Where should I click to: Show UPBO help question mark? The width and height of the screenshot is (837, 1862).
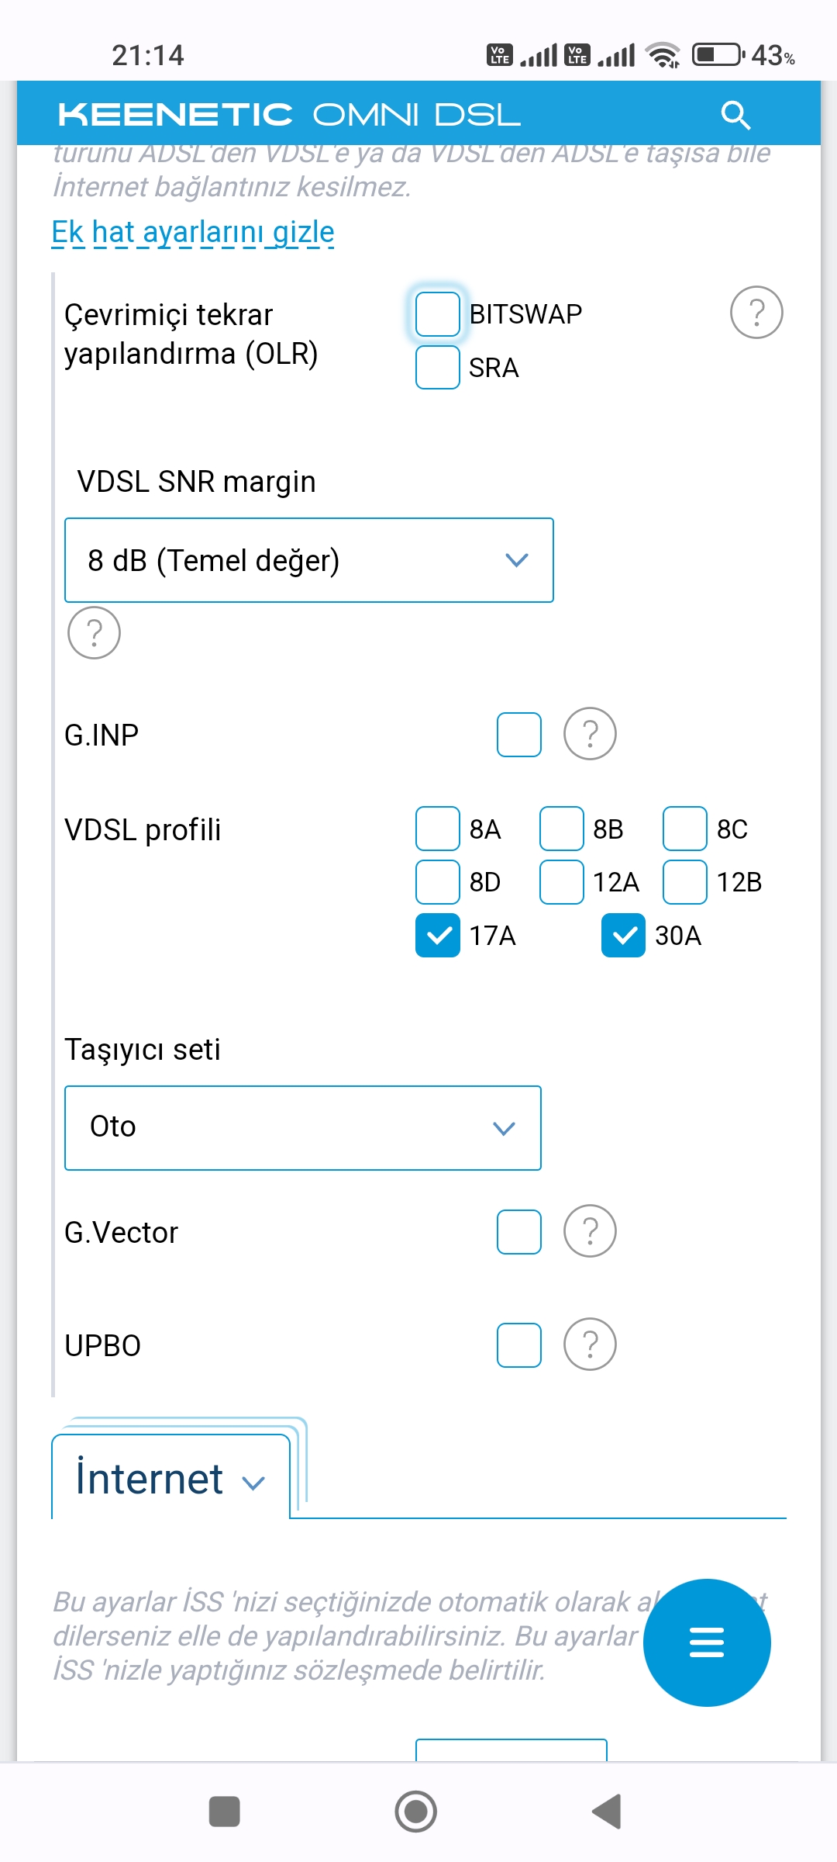[590, 1345]
